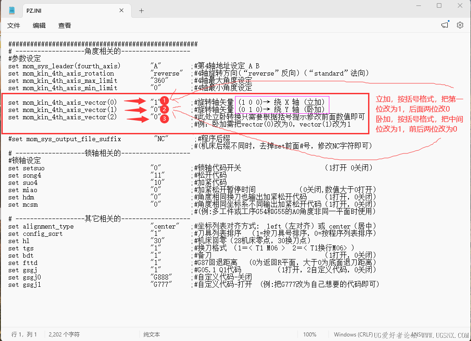Click #set mom_sys_output_file_suffix line
The width and height of the screenshot is (471, 341).
[65, 139]
